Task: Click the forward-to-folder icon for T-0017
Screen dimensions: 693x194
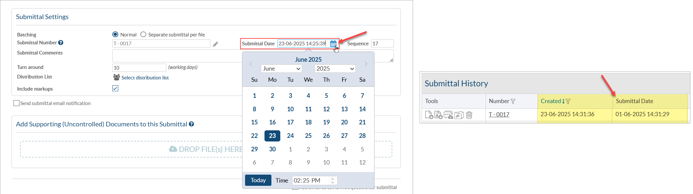Action: (x=459, y=115)
